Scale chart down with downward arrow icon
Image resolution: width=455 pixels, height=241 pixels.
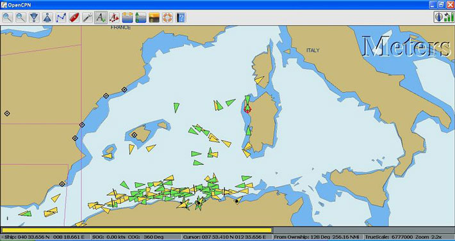click(x=34, y=18)
